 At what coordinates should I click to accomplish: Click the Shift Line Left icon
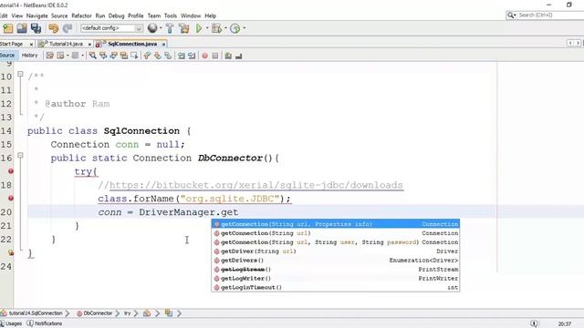(x=181, y=56)
